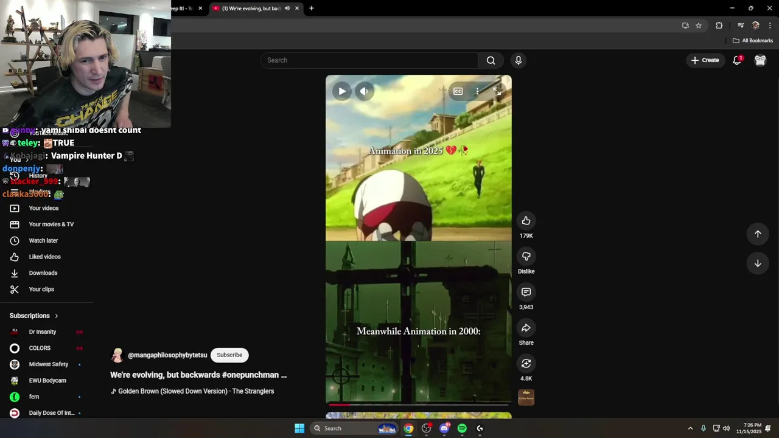Open the EWU Bodycam channel

pos(47,380)
